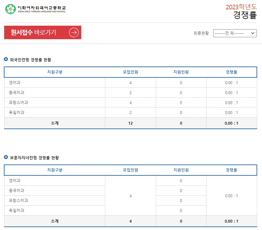This screenshot has width=262, height=230.
Task: Click the 독일어과 row in the 보훈자자녀전형 table
Action: [x=55, y=210]
